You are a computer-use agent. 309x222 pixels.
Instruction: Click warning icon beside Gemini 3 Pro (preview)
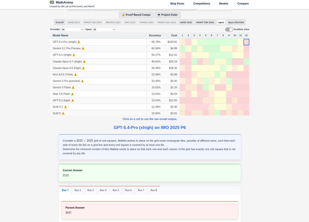pos(82,81)
